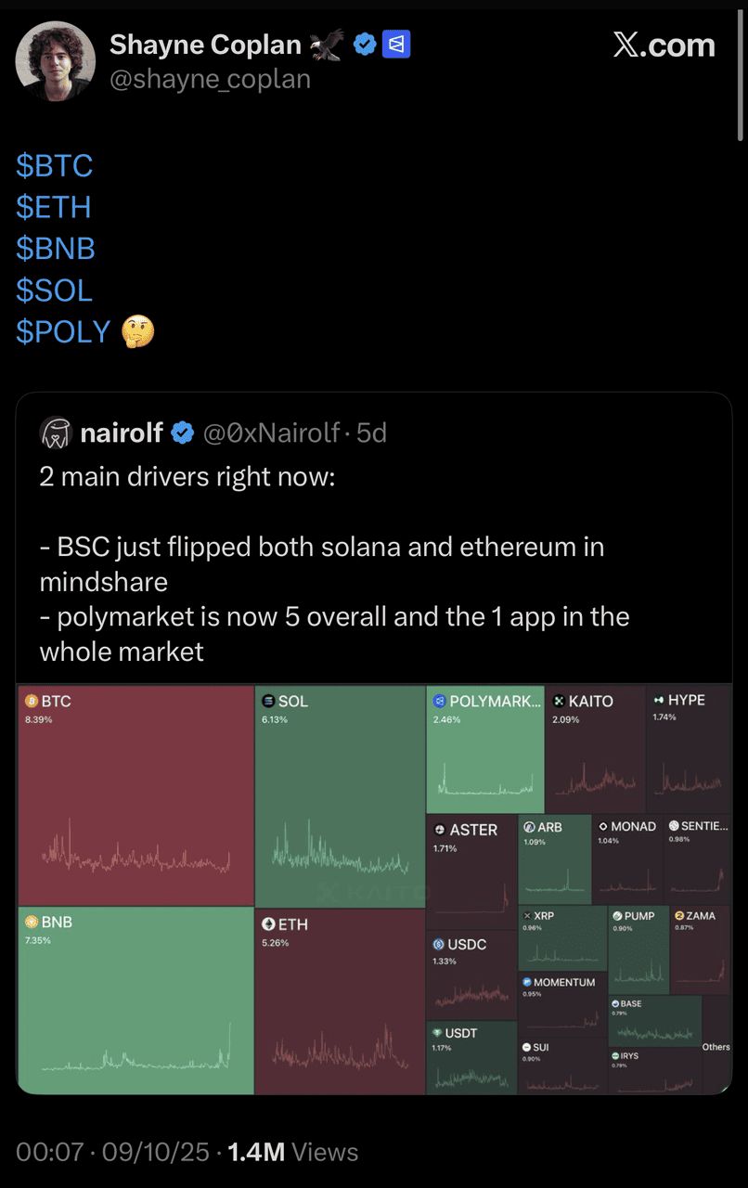
Task: Open the $POLY cashtag link
Action: point(64,331)
